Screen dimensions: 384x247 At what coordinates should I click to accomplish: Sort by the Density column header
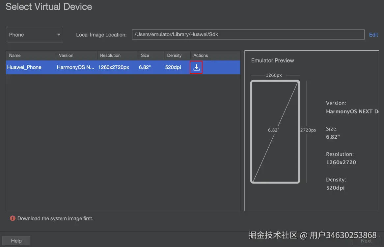pyautogui.click(x=177, y=55)
